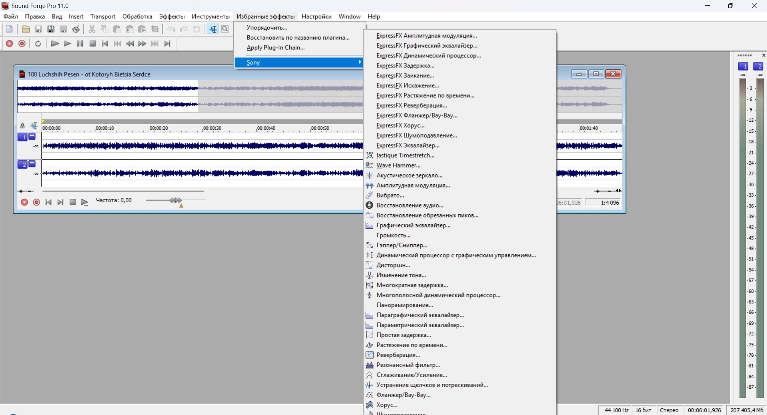Click the Save As toolbar icon
Screen dimensions: 767x415
[x=51, y=29]
